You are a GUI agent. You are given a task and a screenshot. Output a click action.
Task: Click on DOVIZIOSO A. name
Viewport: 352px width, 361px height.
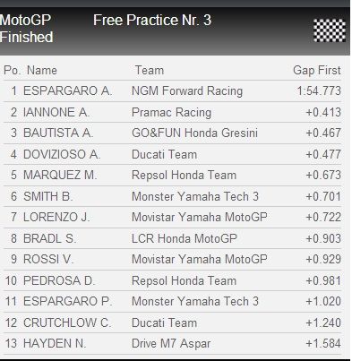tap(62, 154)
